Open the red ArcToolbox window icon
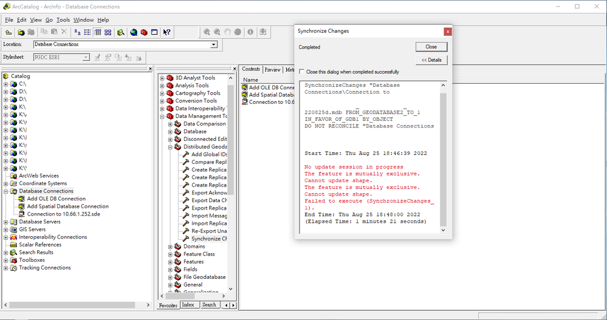The width and height of the screenshot is (607, 320). [x=144, y=32]
